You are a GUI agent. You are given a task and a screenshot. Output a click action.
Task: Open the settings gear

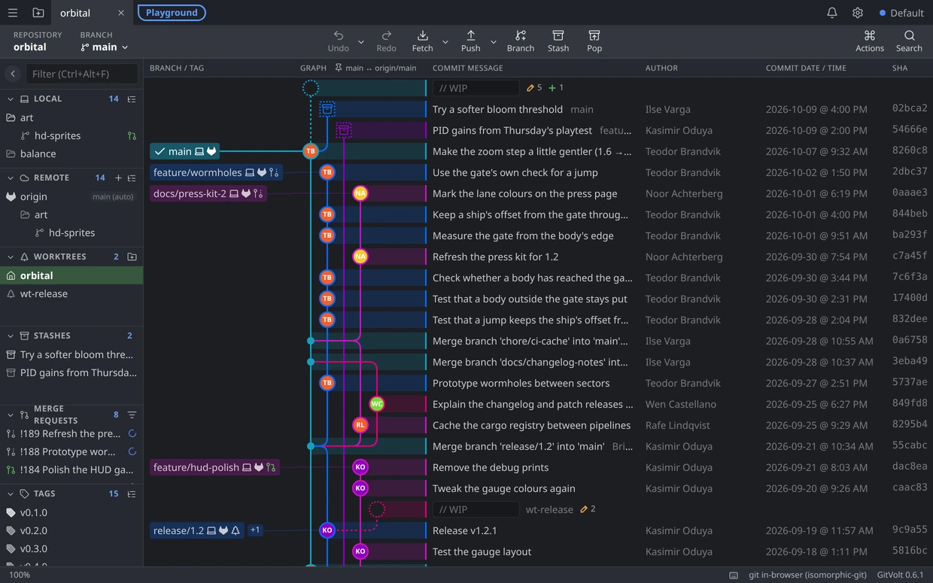pos(858,13)
